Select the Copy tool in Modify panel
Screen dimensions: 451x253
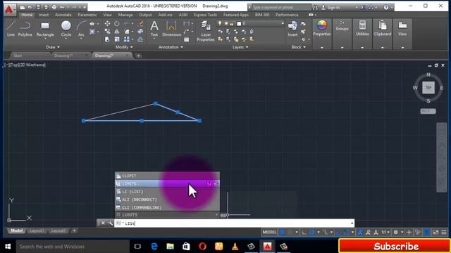pyautogui.click(x=107, y=31)
